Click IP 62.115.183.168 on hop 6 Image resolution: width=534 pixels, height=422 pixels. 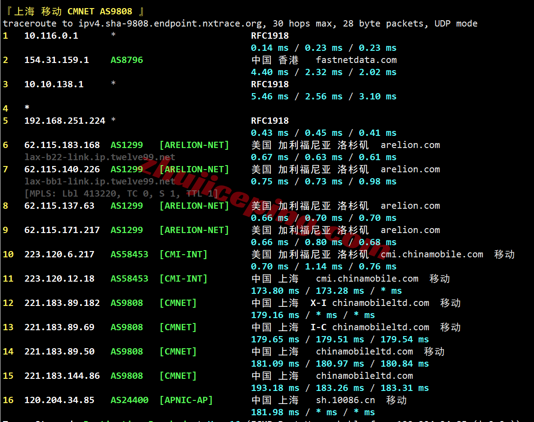(62, 145)
